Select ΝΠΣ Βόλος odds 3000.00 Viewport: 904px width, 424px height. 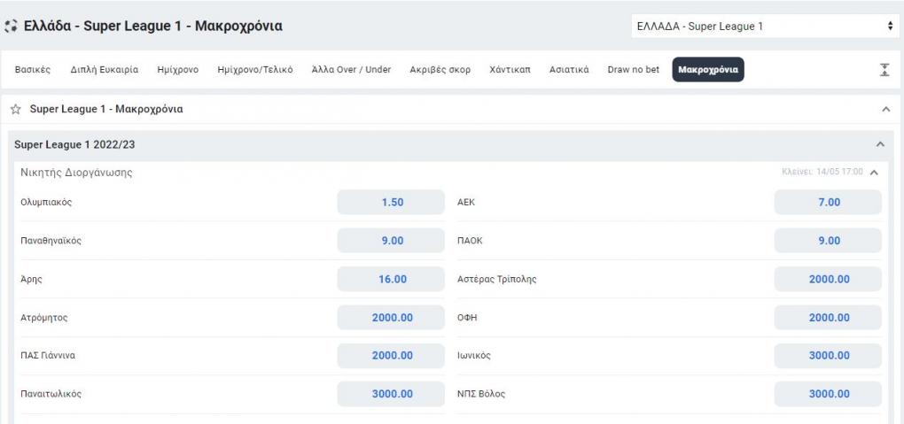(828, 394)
